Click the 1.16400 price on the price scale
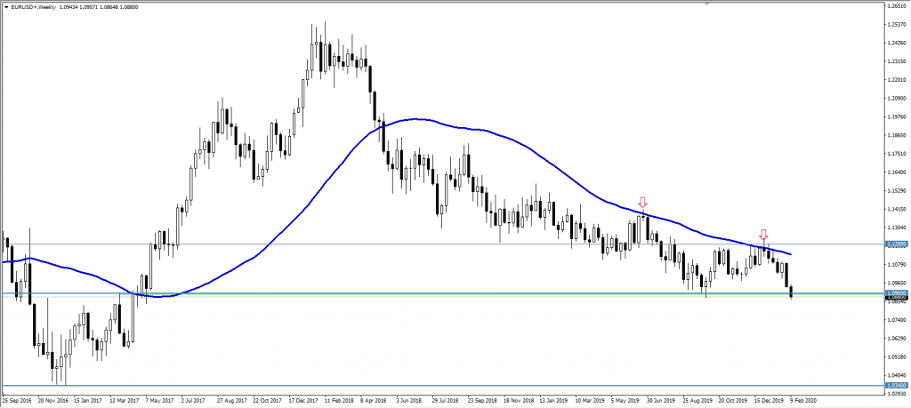911x408 pixels. 897,172
